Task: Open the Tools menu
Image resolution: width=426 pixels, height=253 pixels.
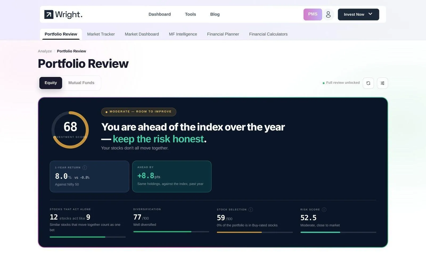Action: tap(190, 14)
